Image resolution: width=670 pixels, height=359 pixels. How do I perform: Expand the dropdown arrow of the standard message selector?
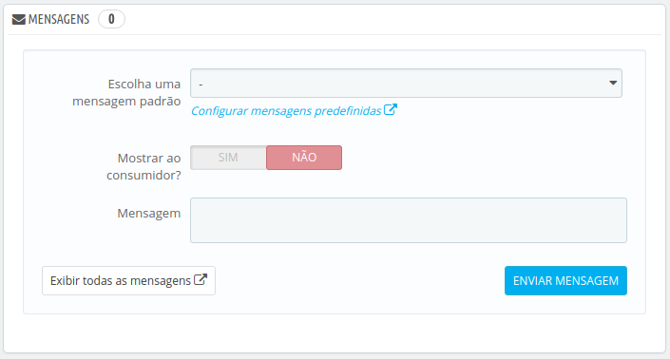[x=613, y=83]
